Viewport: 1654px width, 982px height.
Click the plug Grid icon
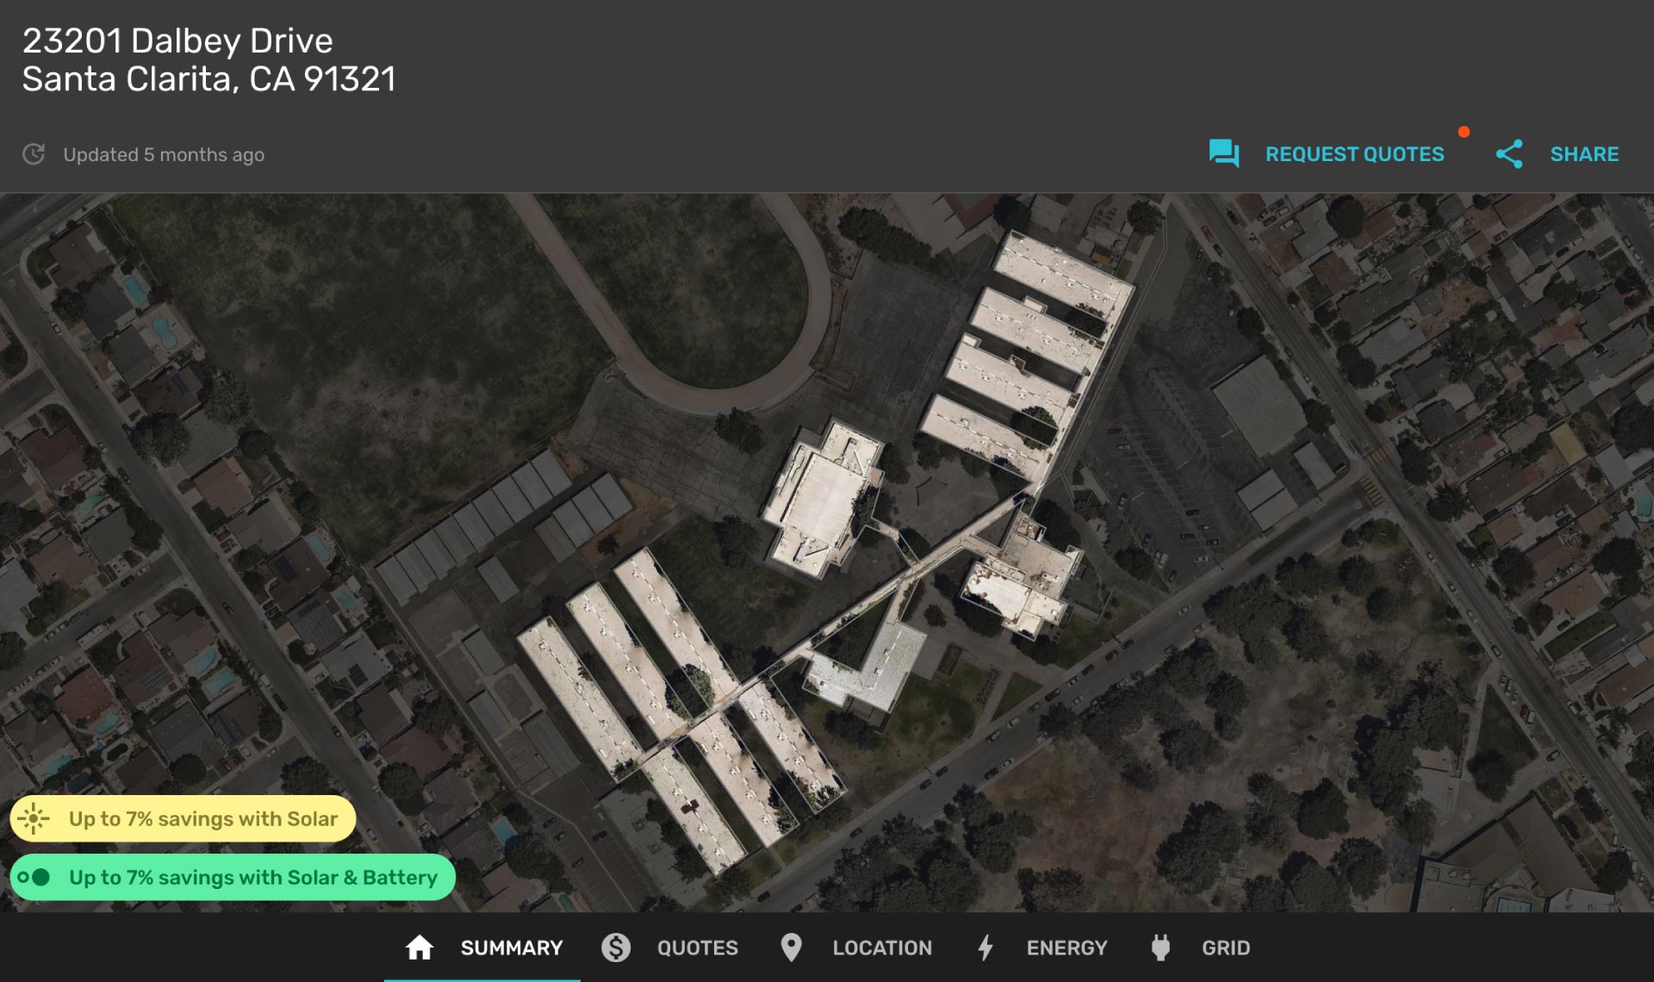coord(1160,948)
